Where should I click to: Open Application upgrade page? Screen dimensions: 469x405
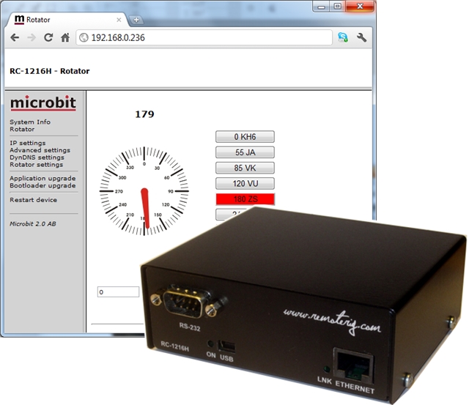[43, 178]
